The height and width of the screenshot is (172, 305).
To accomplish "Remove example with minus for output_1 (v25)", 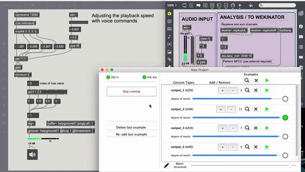I will [233, 90].
